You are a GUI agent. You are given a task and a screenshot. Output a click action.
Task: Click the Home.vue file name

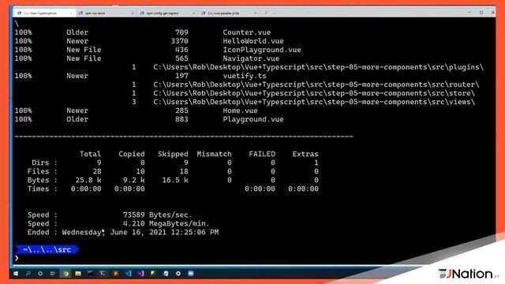[240, 110]
